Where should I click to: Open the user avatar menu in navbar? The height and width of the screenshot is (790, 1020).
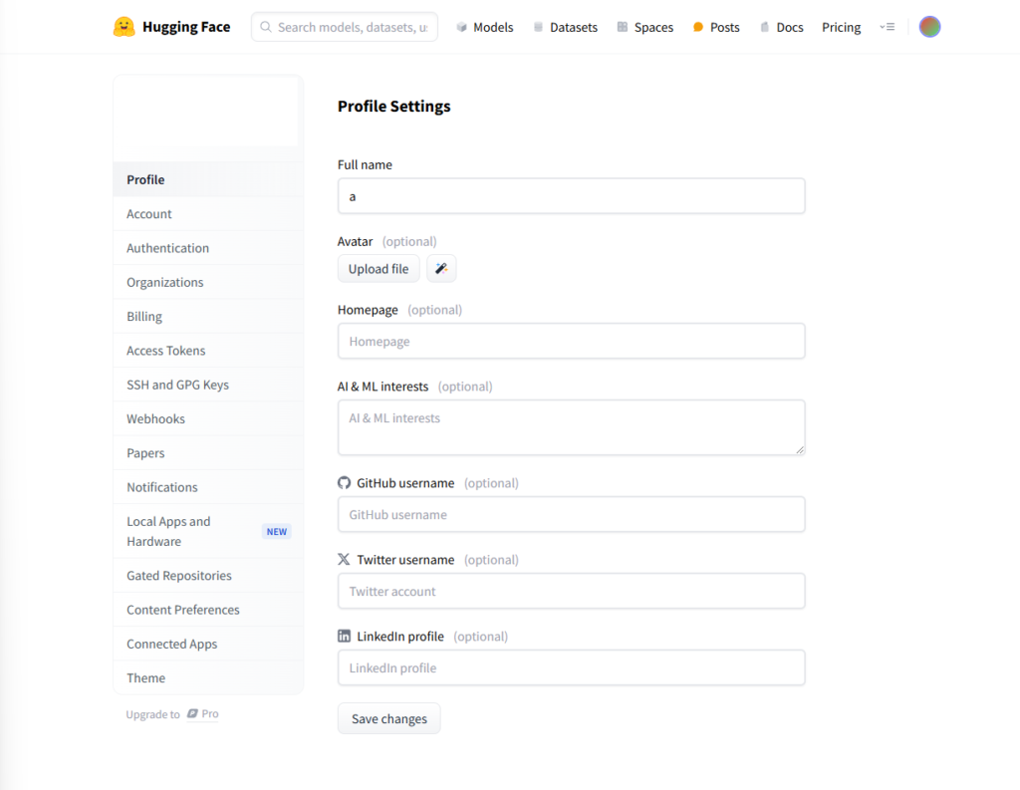(929, 27)
